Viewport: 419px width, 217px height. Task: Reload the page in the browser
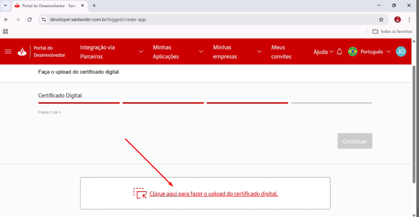click(29, 19)
